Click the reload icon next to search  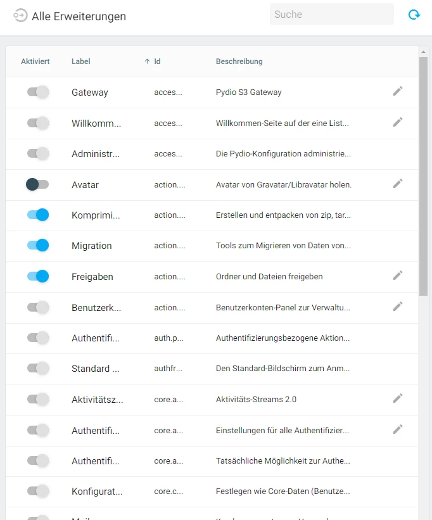pyautogui.click(x=414, y=15)
